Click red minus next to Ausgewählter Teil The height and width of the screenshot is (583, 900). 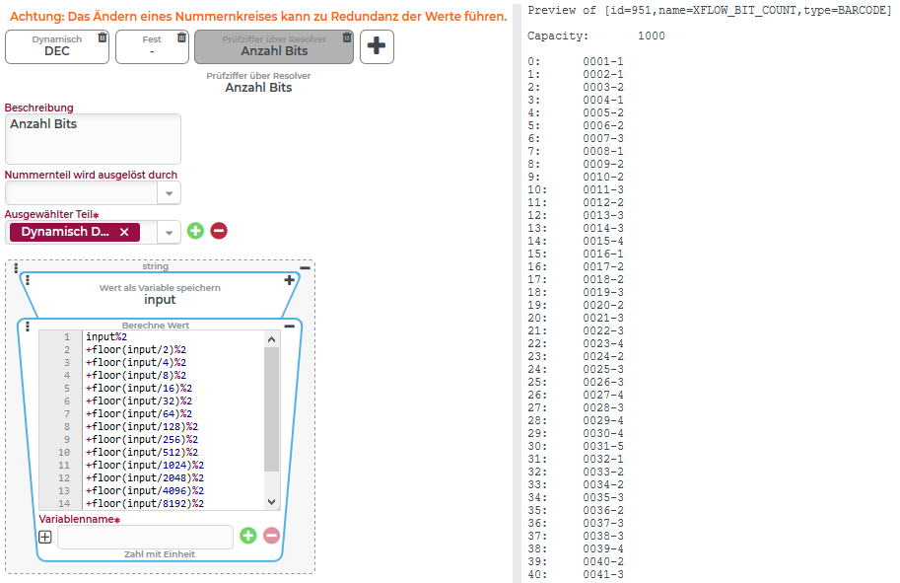[x=219, y=231]
